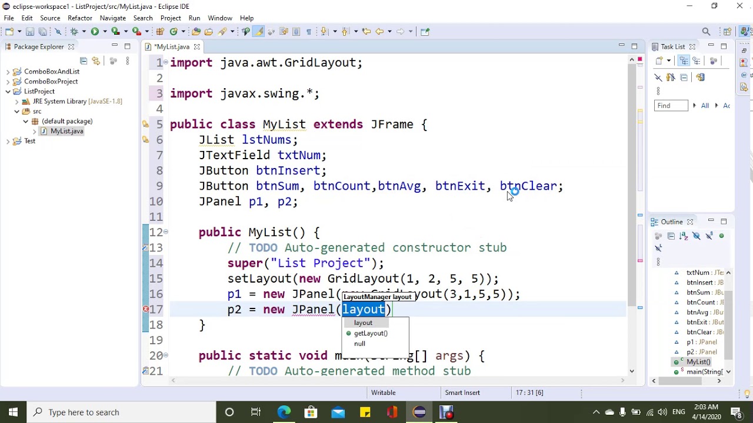
Task: Open the Navigate menu
Action: coord(113,18)
